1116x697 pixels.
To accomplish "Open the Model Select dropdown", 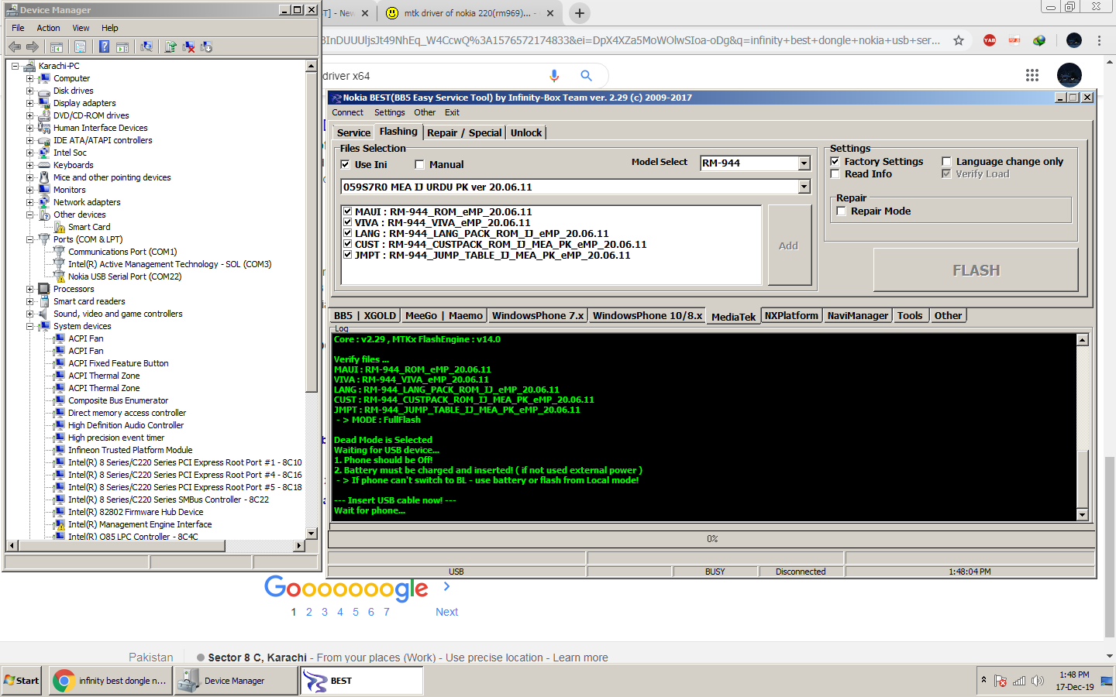I will tap(804, 163).
